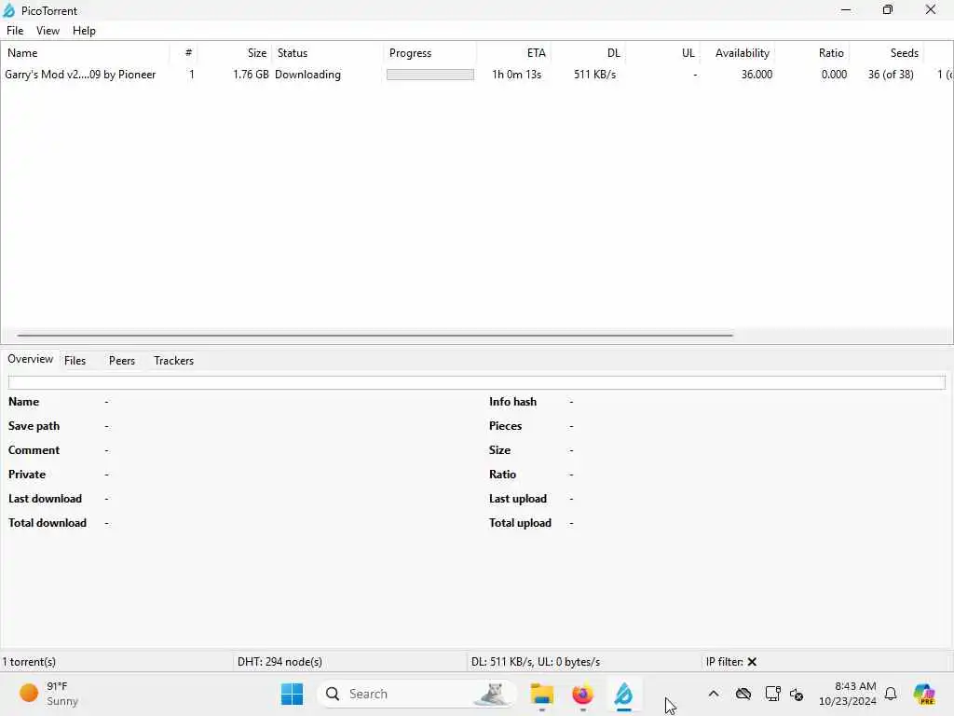Open the View menu
Screen dimensions: 954x716
pos(48,31)
